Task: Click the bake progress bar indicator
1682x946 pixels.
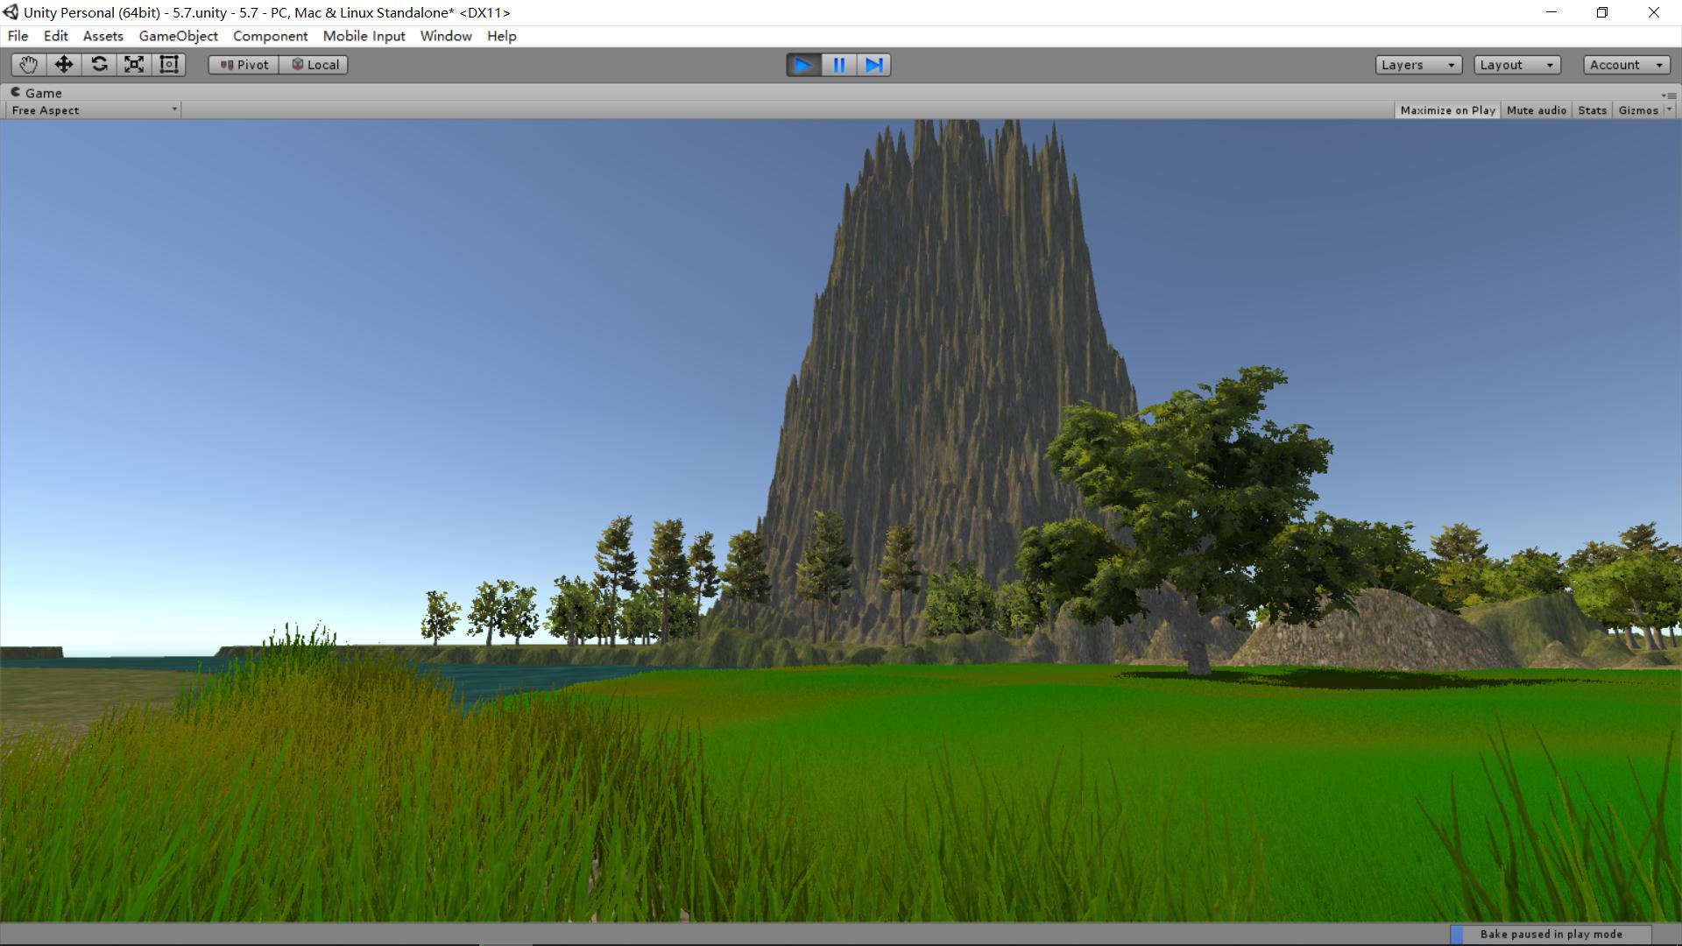Action: click(1550, 935)
